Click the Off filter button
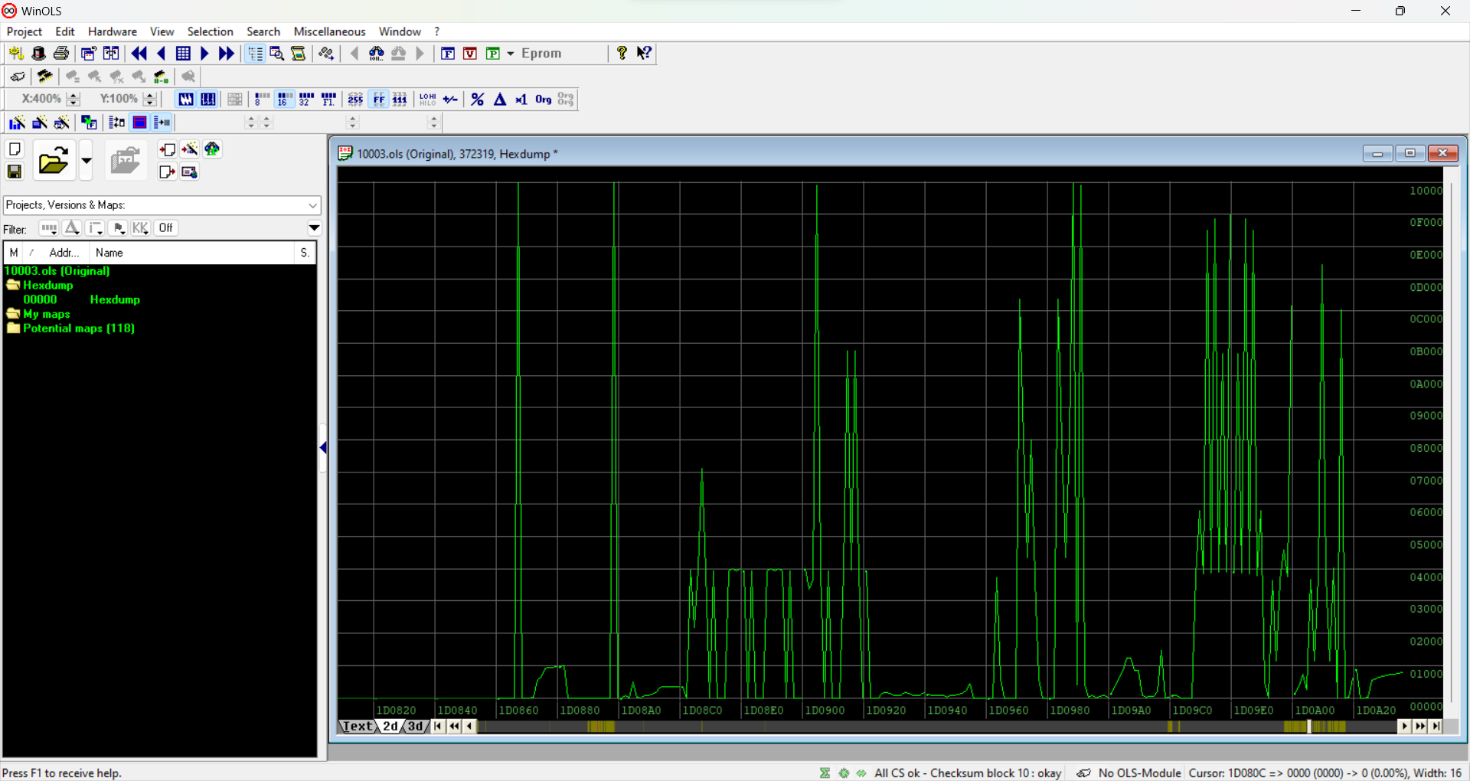The height and width of the screenshot is (781, 1470). coord(165,228)
